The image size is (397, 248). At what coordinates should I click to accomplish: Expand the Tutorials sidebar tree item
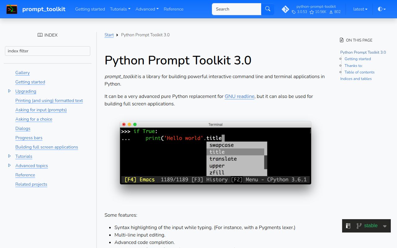pyautogui.click(x=9, y=156)
